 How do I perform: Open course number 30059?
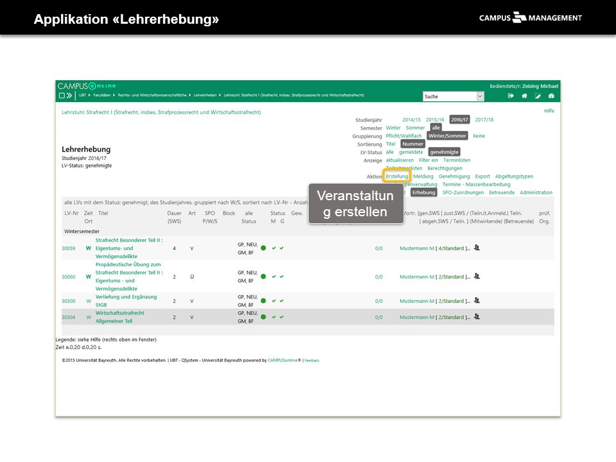pos(69,248)
